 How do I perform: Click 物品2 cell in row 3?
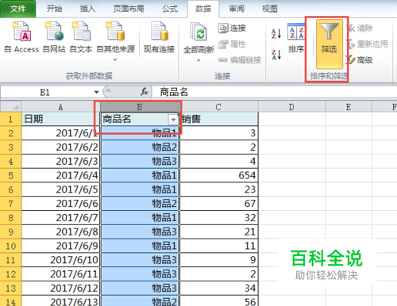click(140, 147)
